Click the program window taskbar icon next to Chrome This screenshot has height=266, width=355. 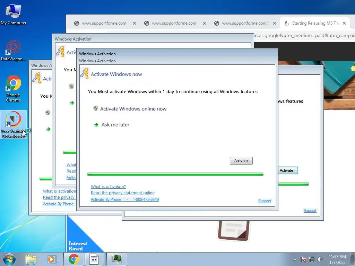94,259
